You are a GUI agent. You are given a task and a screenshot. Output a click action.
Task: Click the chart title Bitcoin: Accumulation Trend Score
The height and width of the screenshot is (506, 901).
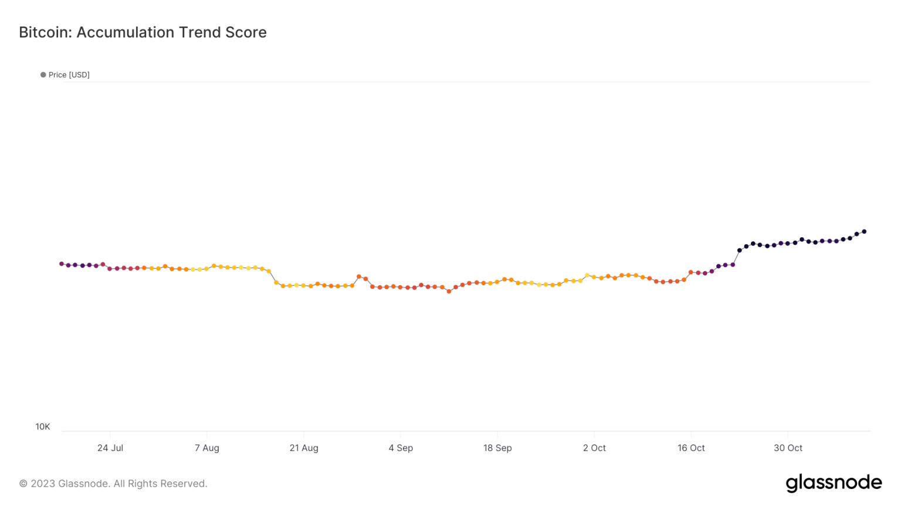143,32
